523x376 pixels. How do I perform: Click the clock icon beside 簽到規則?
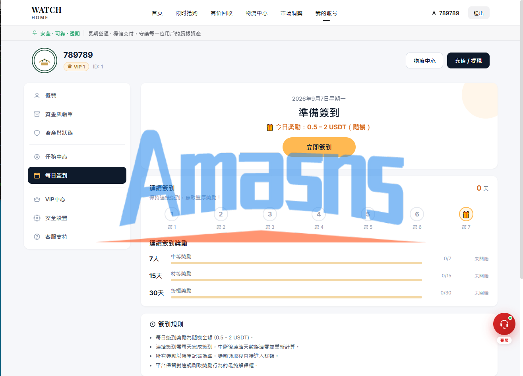click(152, 324)
